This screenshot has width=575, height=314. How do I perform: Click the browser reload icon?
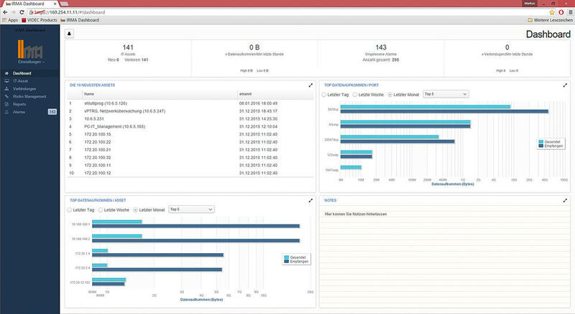coord(22,12)
